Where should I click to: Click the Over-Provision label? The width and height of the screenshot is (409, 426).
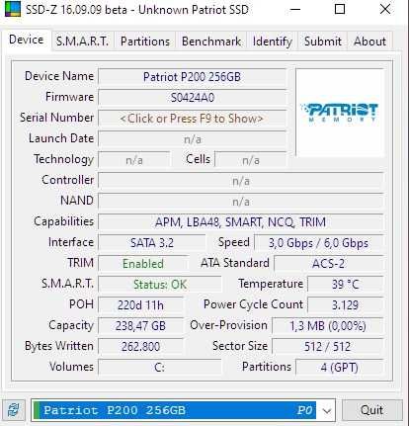point(228,325)
